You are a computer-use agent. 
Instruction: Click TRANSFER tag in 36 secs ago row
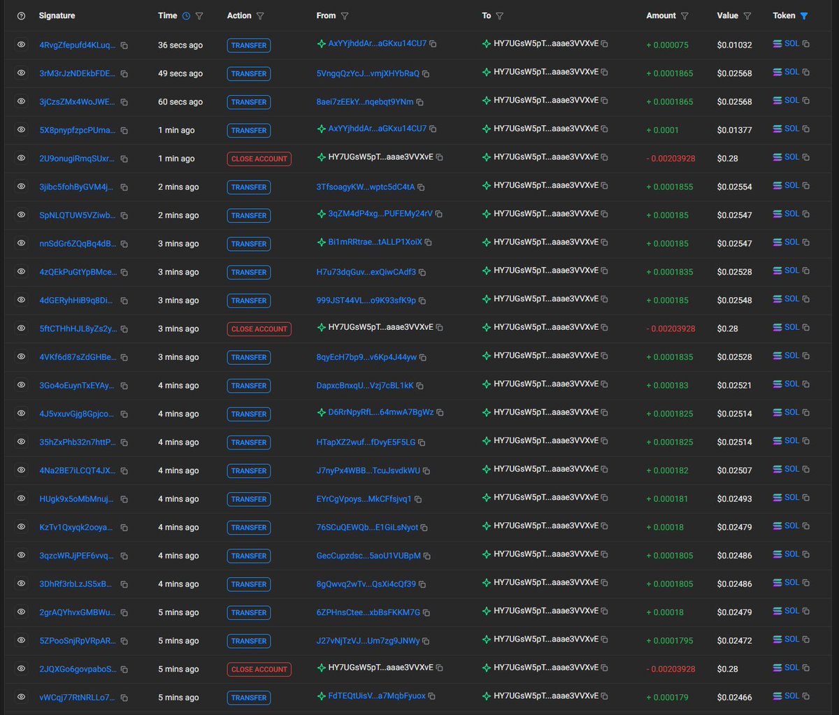coord(249,45)
